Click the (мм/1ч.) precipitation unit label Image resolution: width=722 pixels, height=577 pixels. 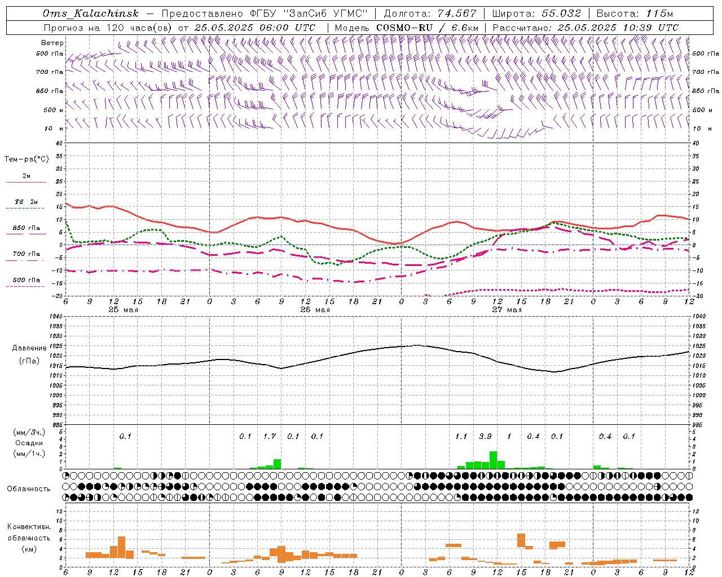[x=29, y=454]
